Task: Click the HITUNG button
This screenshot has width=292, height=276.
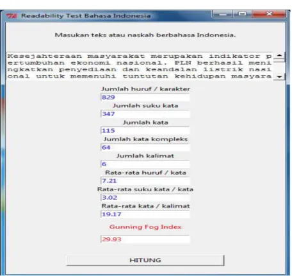Action: (145, 260)
